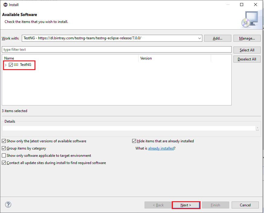264x213 pixels.
Task: Cancel the Install dialog
Action: click(x=245, y=205)
